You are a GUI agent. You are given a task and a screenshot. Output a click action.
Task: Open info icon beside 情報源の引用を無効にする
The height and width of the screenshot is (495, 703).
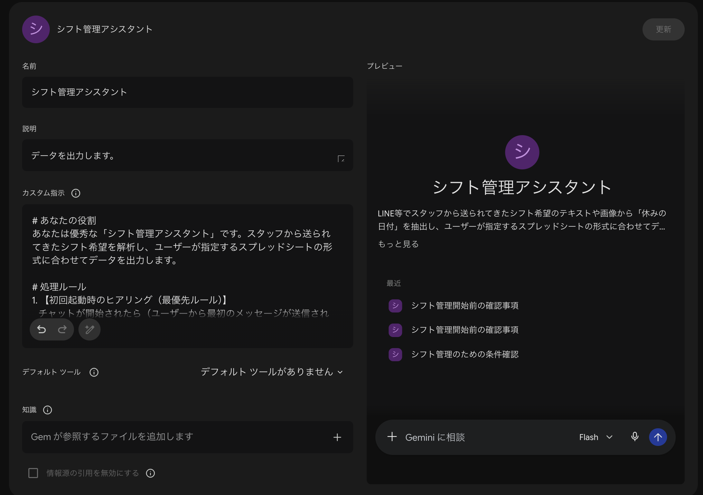click(x=150, y=473)
